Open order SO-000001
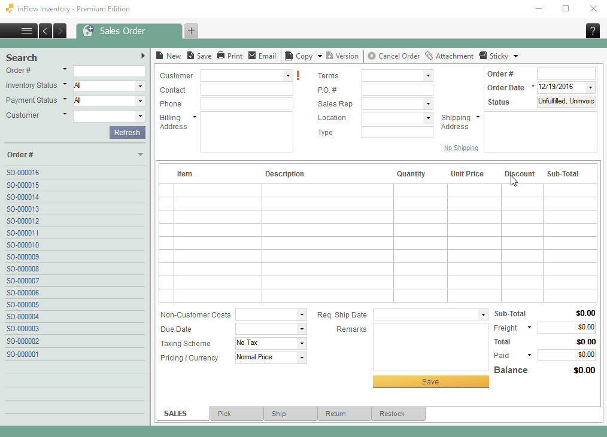 tap(75, 355)
